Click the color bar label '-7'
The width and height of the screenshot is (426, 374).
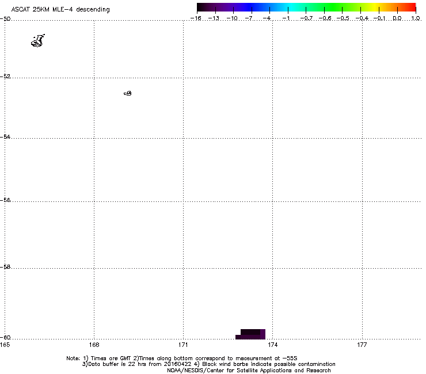coord(249,18)
